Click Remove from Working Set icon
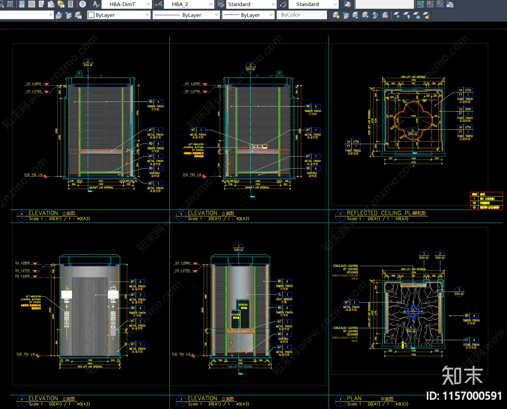507x409 pixels. click(430, 4)
